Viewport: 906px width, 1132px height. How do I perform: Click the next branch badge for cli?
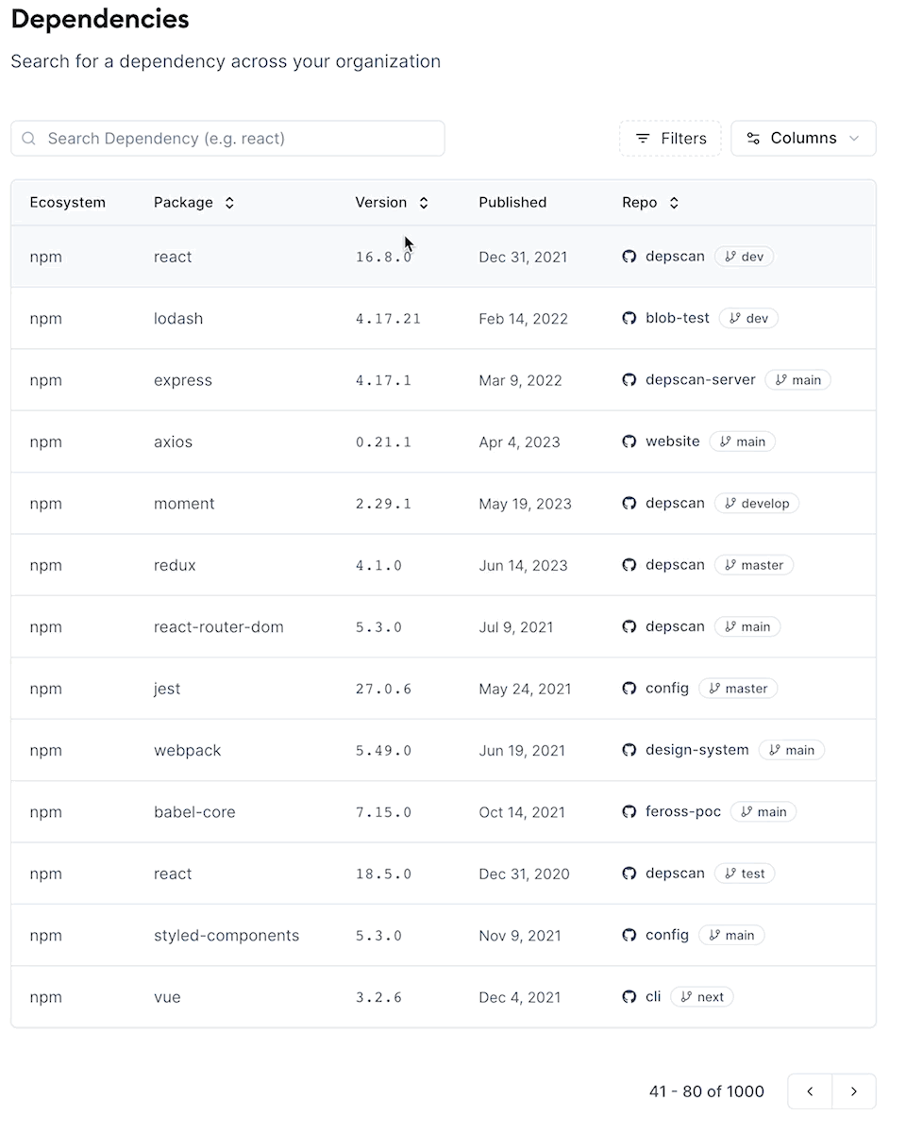coord(702,997)
